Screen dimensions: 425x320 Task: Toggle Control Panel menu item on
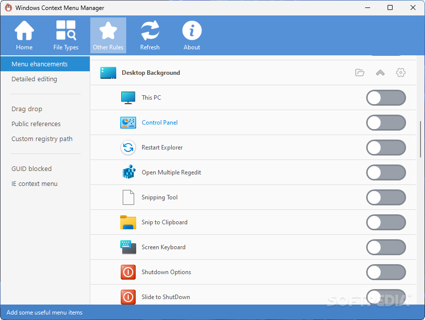pyautogui.click(x=386, y=123)
